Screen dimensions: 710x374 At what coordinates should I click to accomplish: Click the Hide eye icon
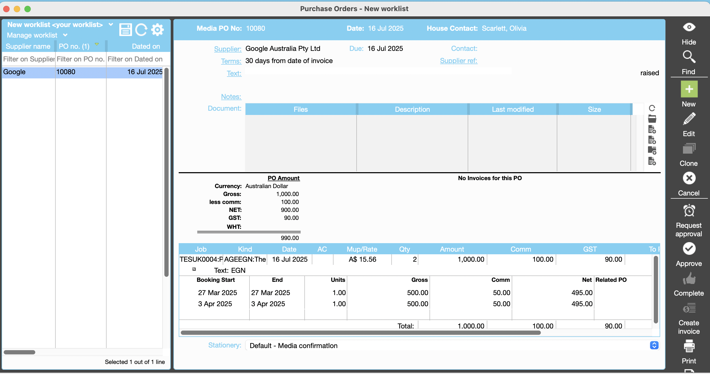689,27
